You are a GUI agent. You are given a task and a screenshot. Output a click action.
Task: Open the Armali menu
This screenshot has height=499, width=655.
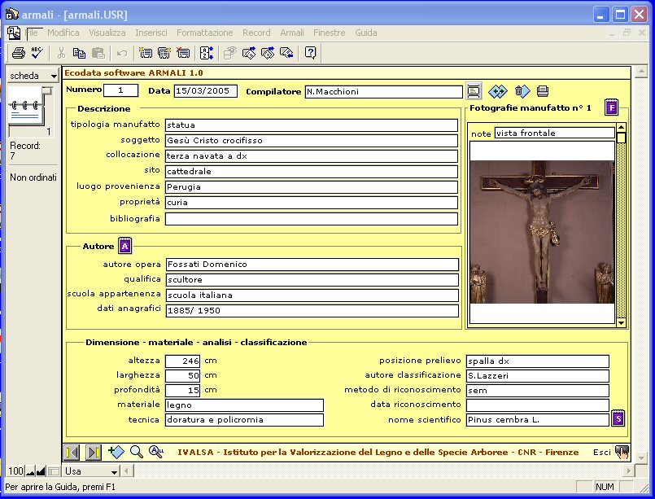292,33
